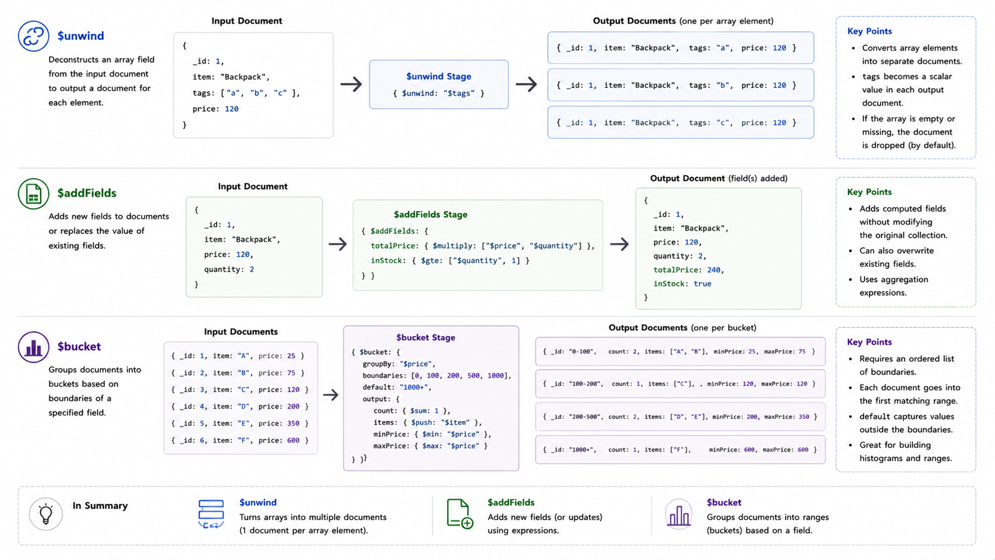Image resolution: width=995 pixels, height=560 pixels.
Task: Click the Key Points heading in $unwind section
Action: [869, 31]
